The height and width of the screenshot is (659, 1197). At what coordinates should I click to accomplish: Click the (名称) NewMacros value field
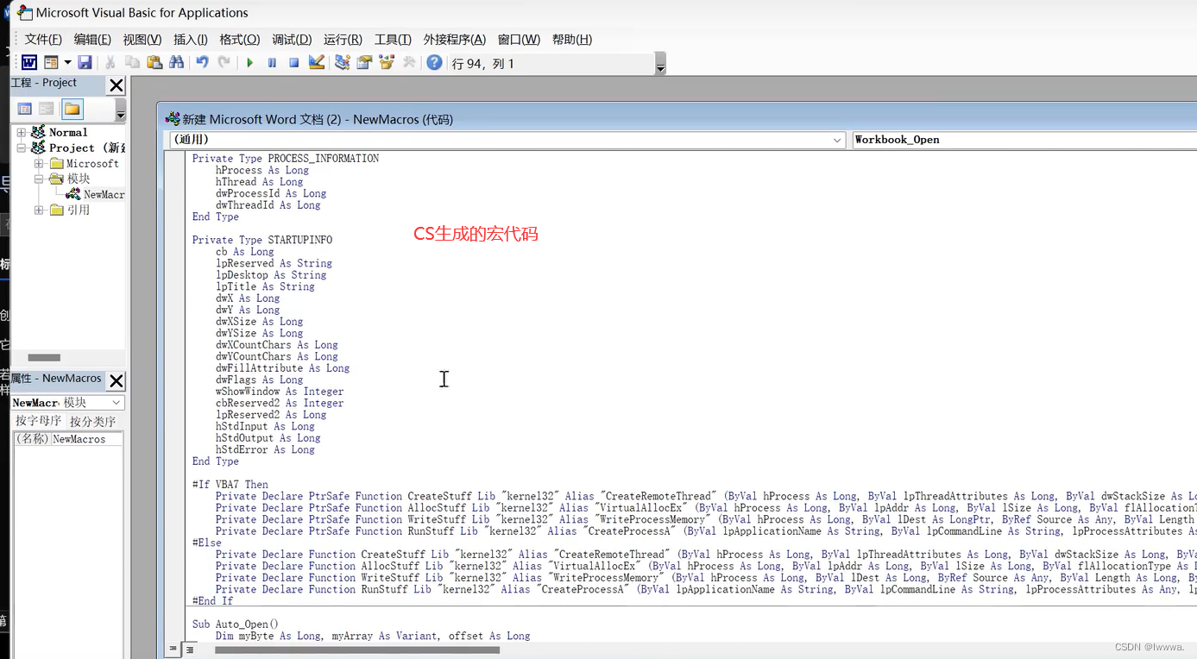[x=87, y=439]
